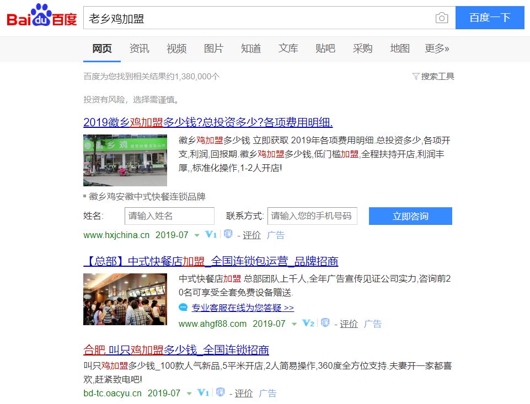Switch to the 资讯 tab
This screenshot has width=530, height=404.
[140, 49]
